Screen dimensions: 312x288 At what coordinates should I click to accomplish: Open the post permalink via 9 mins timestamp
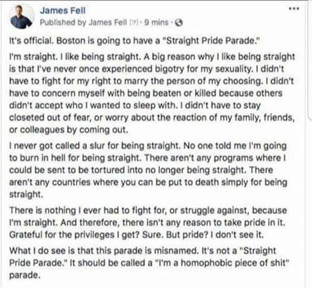point(156,23)
